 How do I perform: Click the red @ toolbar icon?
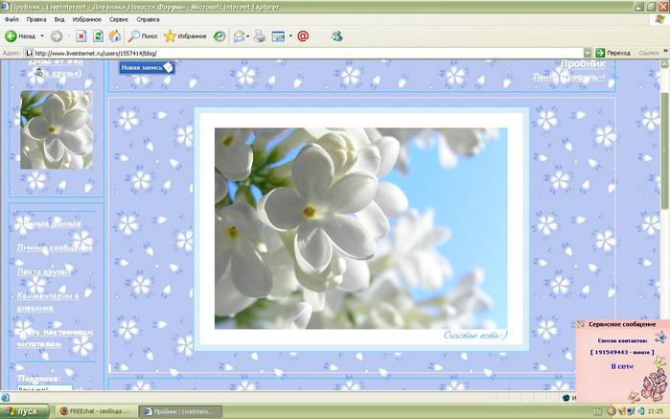click(x=303, y=36)
